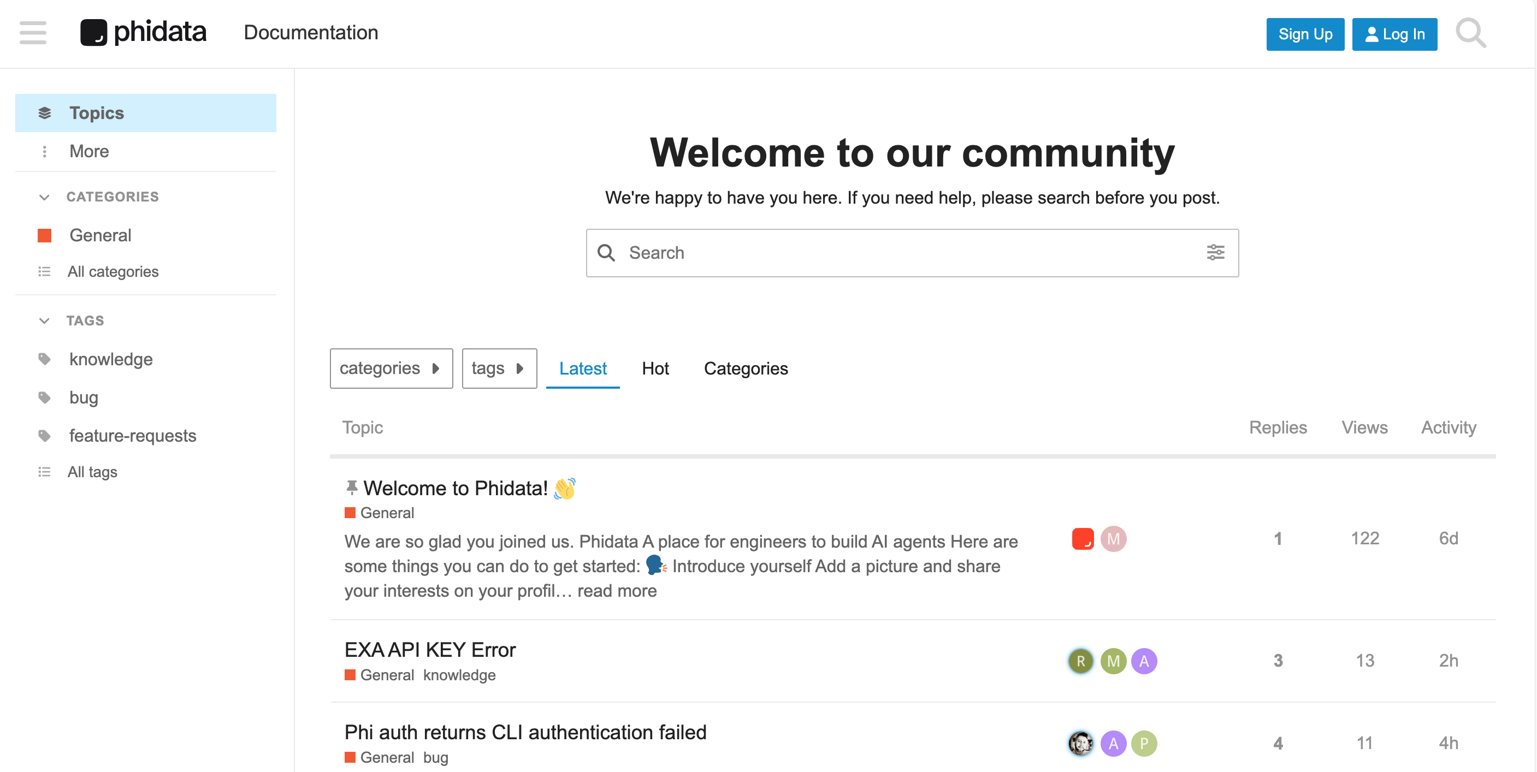Viewport: 1537px width, 772px height.
Task: Collapse the CATEGORIES sidebar section
Action: [44, 197]
